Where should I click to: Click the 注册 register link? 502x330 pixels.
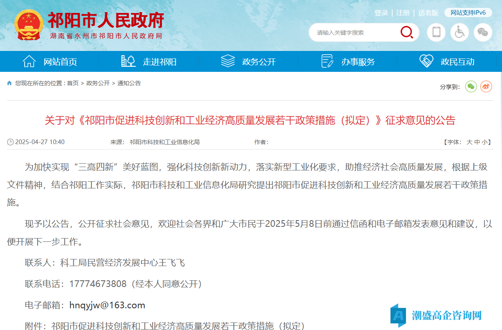403,13
